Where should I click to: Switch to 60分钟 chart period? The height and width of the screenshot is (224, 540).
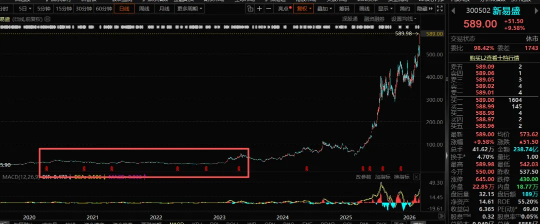pyautogui.click(x=103, y=8)
